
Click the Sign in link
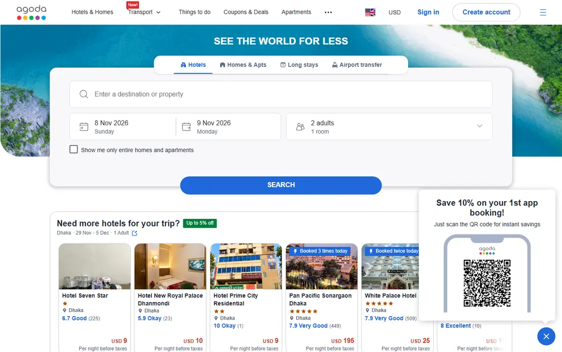click(x=428, y=12)
